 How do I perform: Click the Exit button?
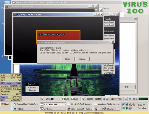point(127,87)
